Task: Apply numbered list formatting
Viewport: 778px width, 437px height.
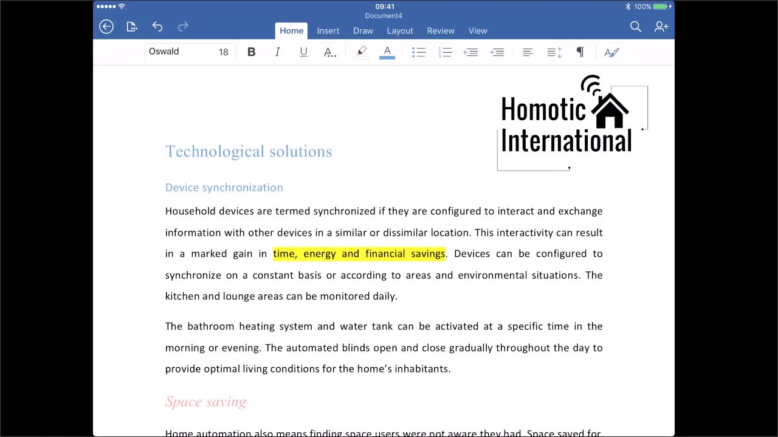Action: [x=445, y=52]
